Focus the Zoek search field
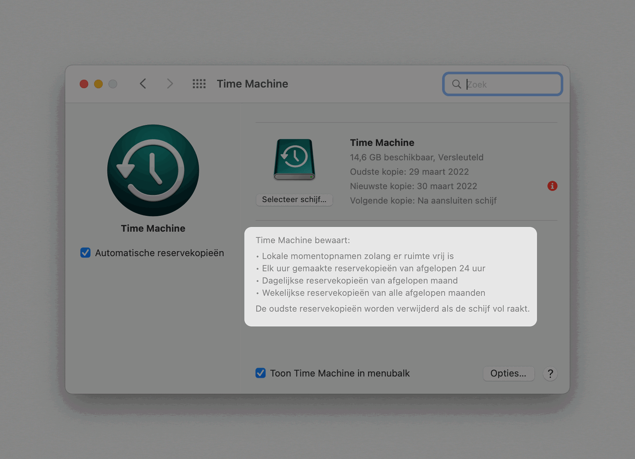 pyautogui.click(x=502, y=84)
